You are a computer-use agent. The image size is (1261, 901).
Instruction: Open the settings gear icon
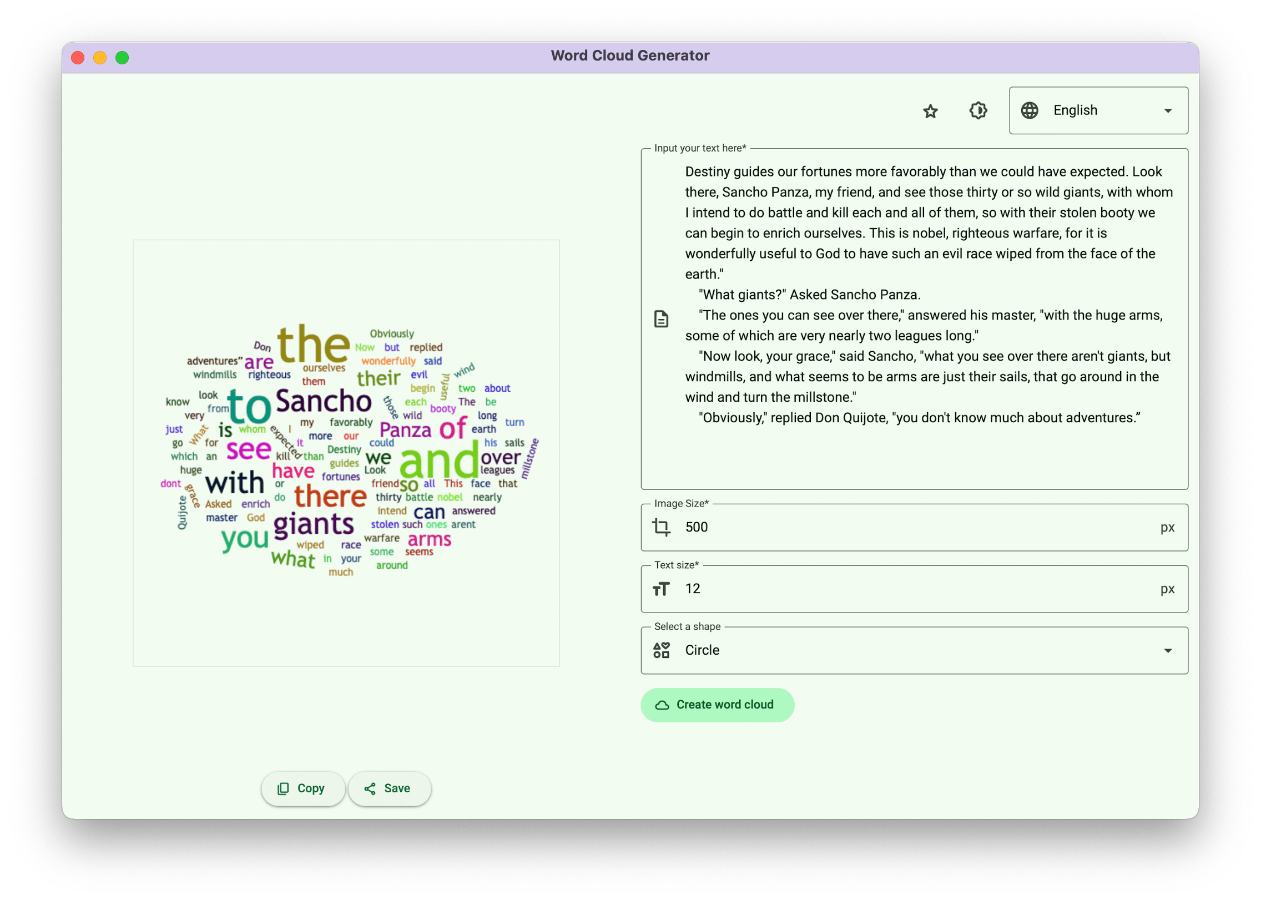(x=978, y=111)
